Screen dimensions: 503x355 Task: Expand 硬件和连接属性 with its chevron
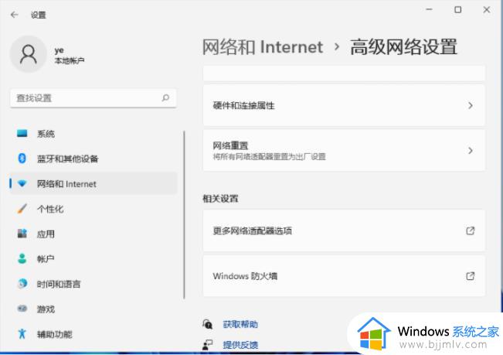(470, 105)
